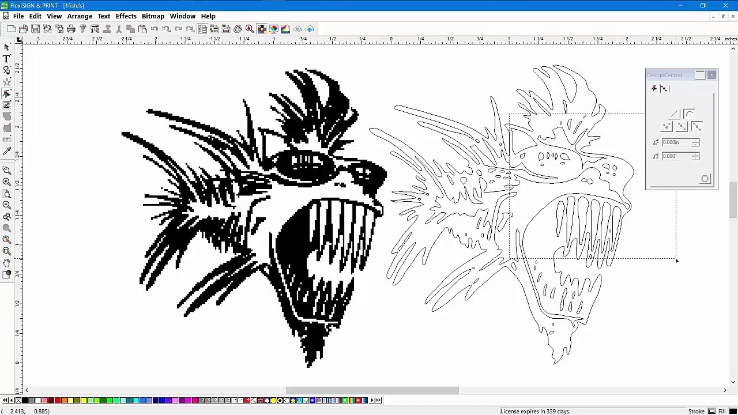Click the Save icon in the toolbar
The width and height of the screenshot is (738, 415).
(35, 29)
